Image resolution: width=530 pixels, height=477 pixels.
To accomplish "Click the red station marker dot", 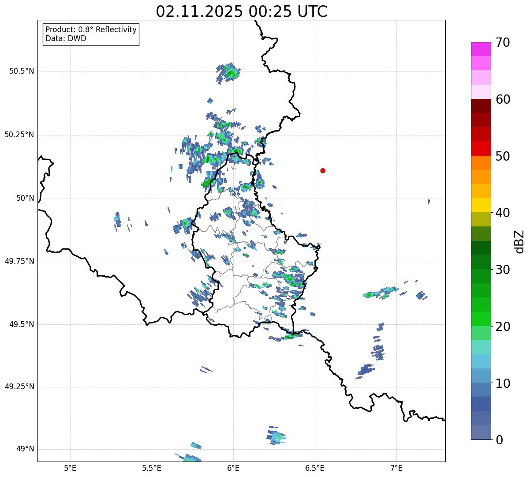I will point(323,170).
